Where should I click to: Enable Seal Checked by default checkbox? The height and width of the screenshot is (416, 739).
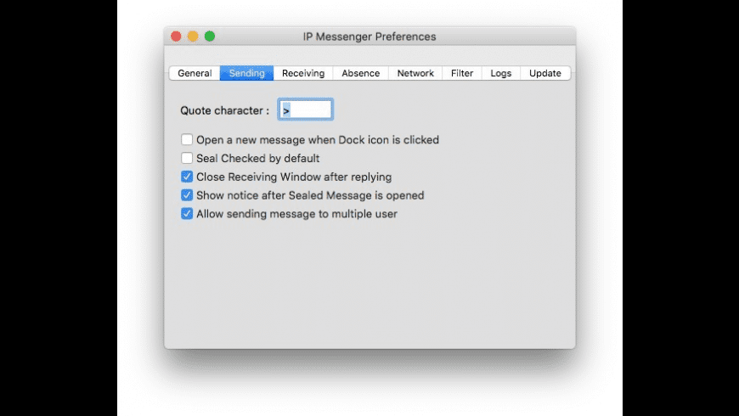[187, 158]
